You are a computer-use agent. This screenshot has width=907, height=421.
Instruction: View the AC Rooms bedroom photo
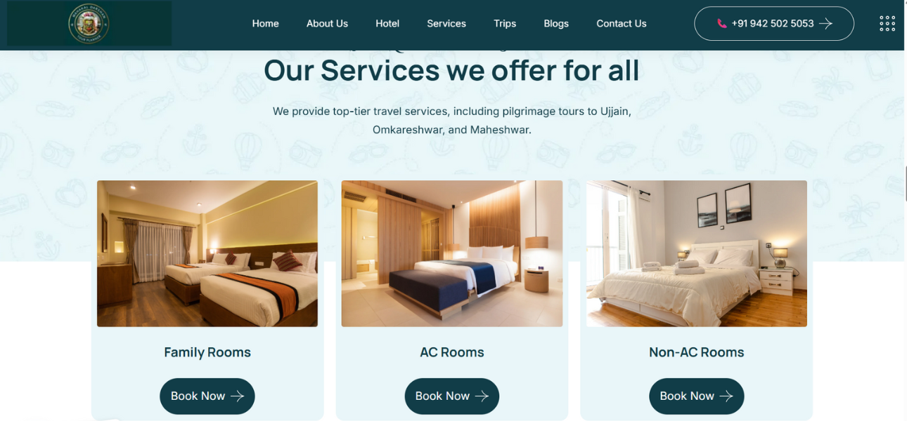click(452, 253)
